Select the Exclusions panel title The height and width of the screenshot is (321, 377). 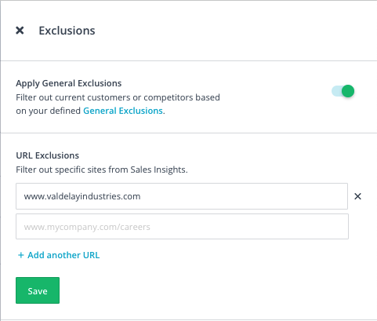pyautogui.click(x=67, y=31)
